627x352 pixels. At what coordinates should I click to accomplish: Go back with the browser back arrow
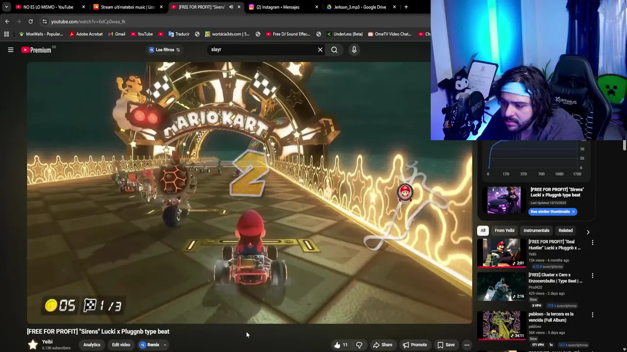pos(7,22)
